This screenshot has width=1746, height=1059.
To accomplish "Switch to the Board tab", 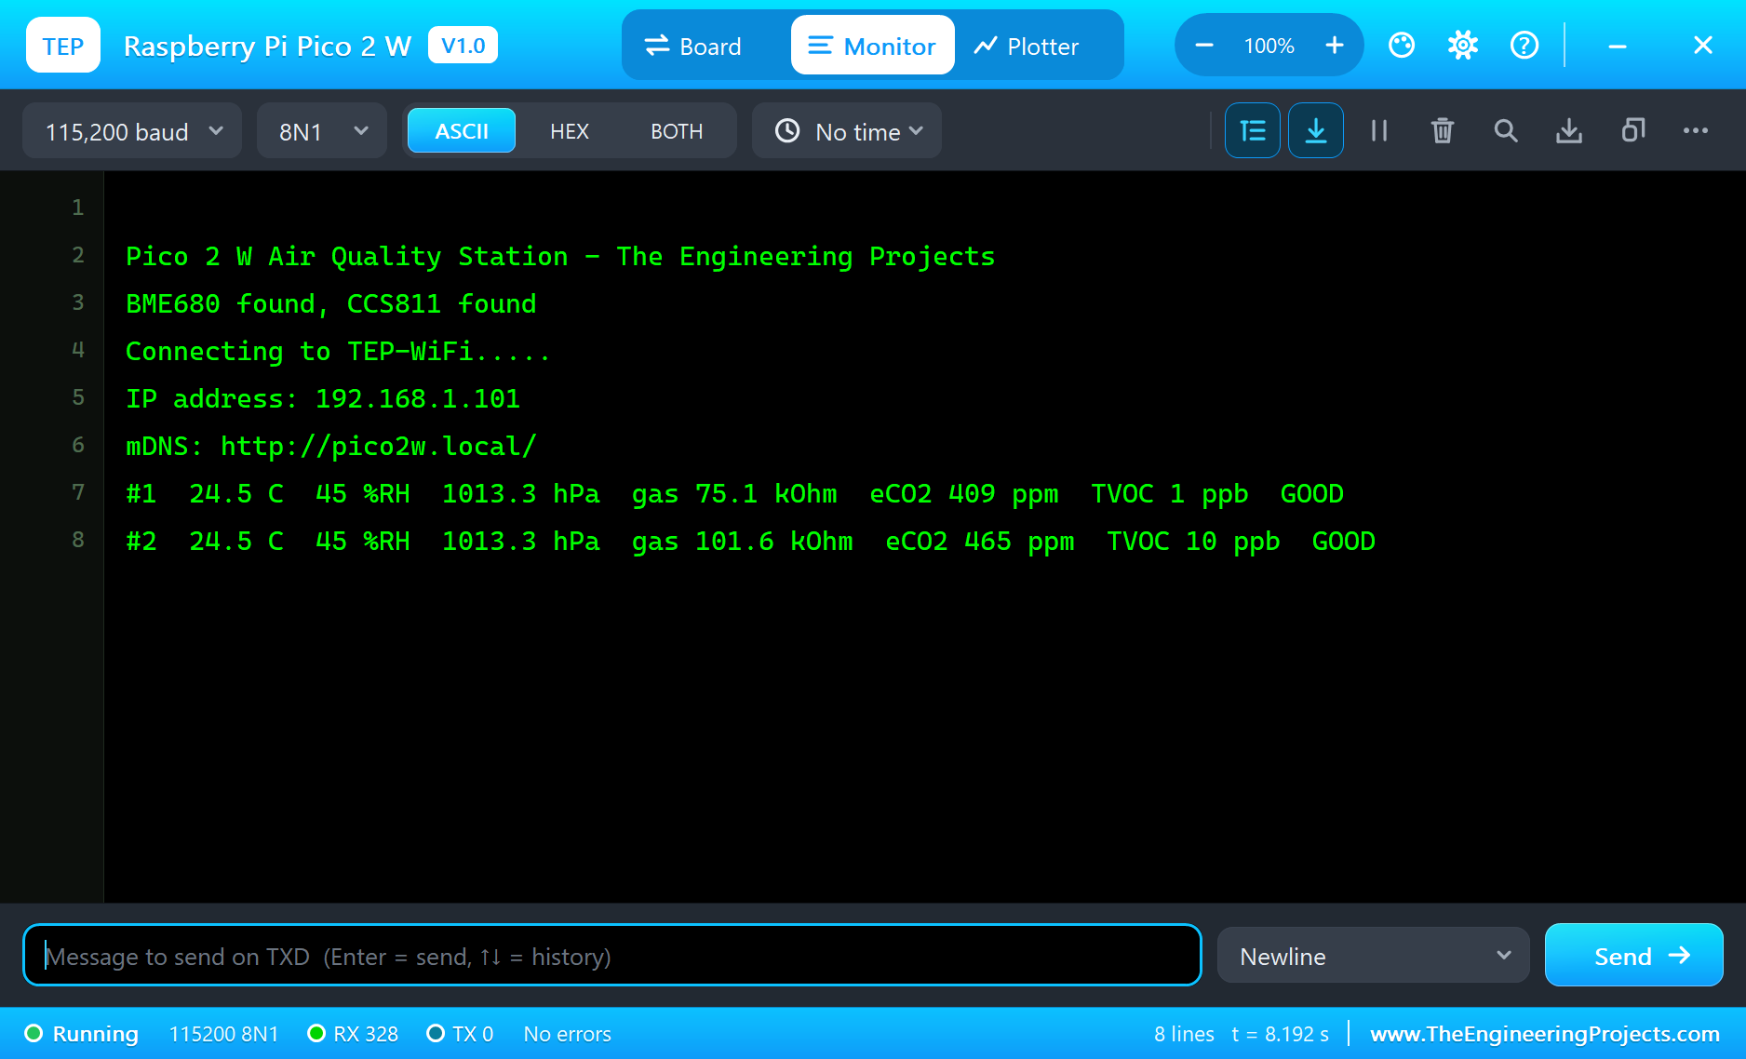I will click(x=693, y=46).
